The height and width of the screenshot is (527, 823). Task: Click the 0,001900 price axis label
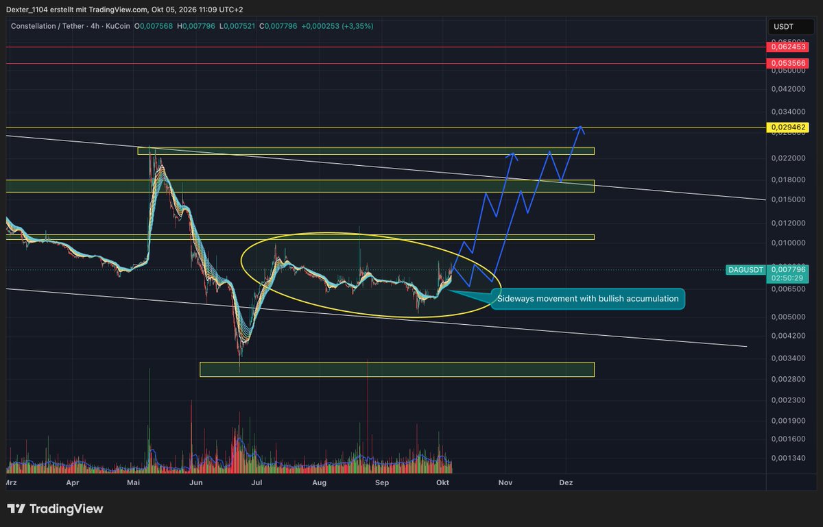pos(787,421)
